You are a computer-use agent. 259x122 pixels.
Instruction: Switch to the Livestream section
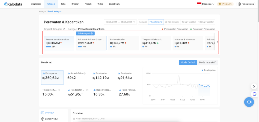coord(114,4)
